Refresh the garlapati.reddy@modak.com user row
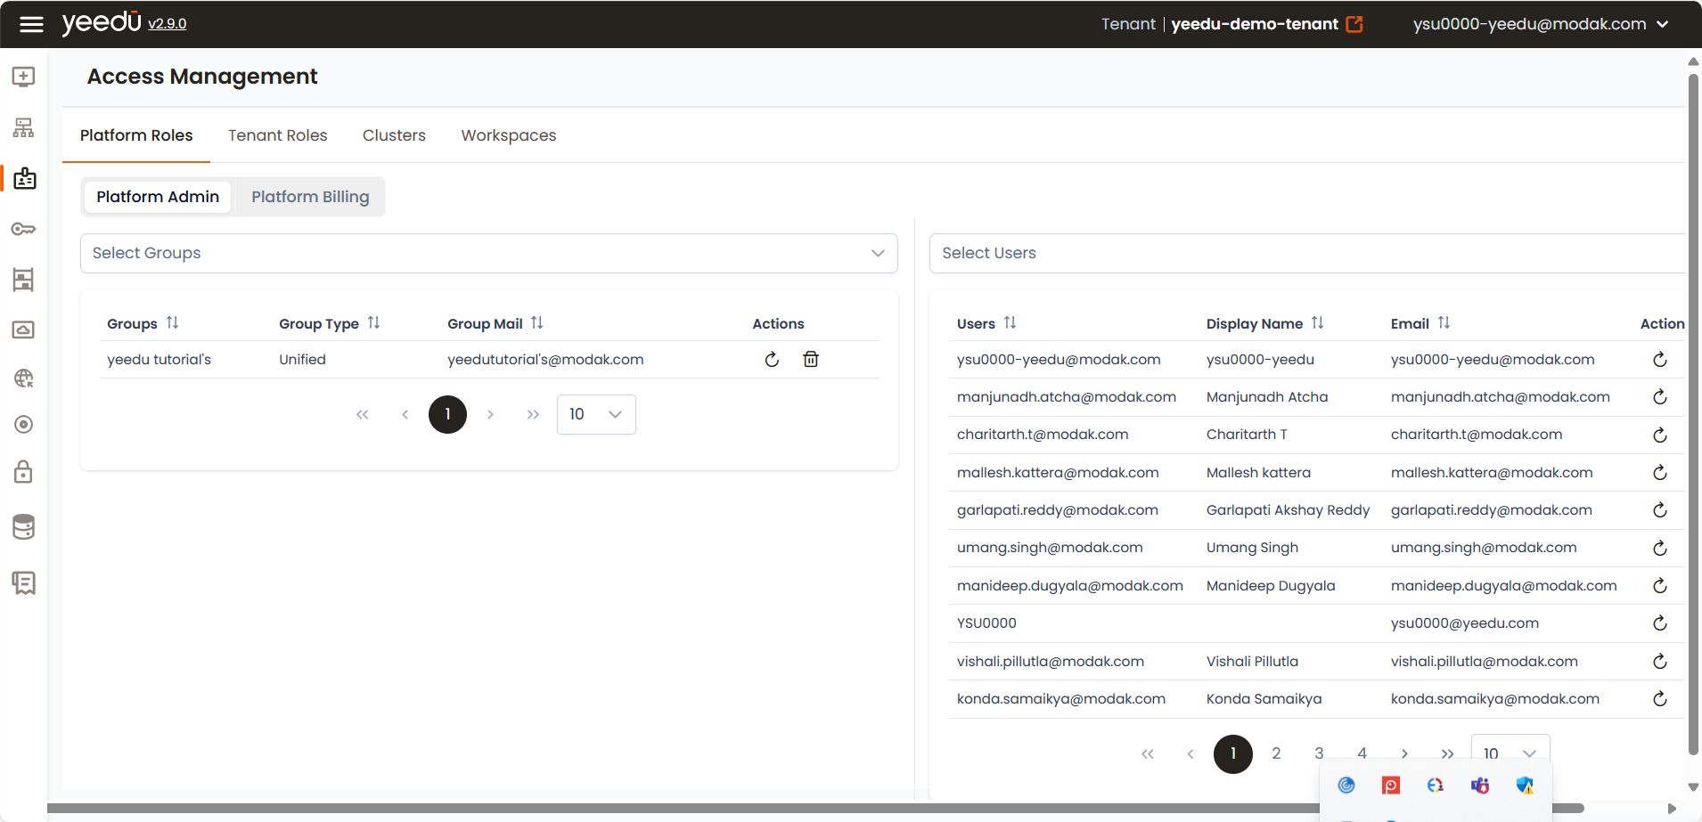 tap(1660, 510)
